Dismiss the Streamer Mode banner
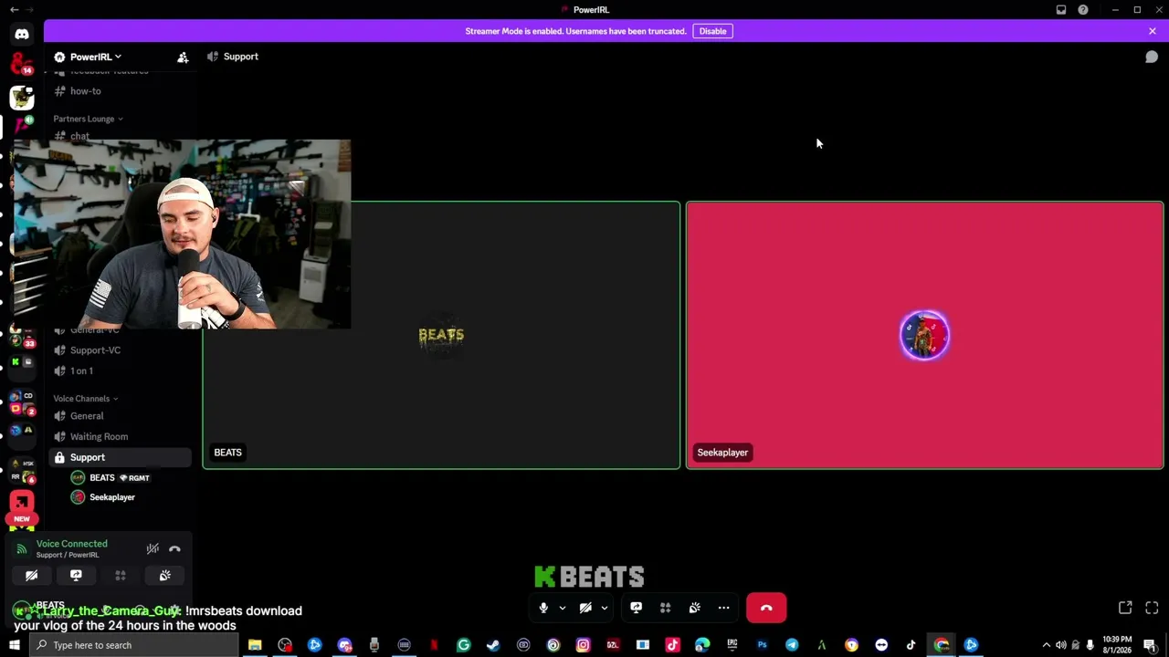This screenshot has width=1169, height=657. point(1153,31)
